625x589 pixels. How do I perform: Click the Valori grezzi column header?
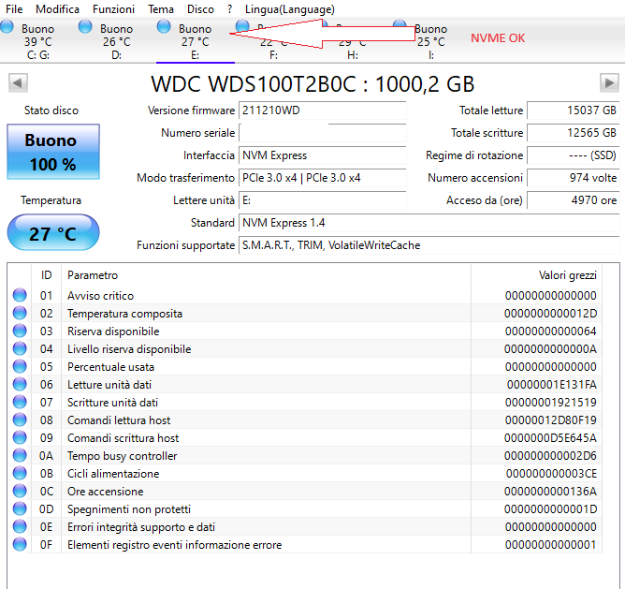click(536, 275)
